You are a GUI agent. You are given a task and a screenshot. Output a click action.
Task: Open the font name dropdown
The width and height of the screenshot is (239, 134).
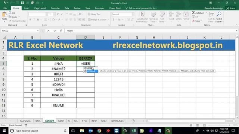[x=47, y=14]
